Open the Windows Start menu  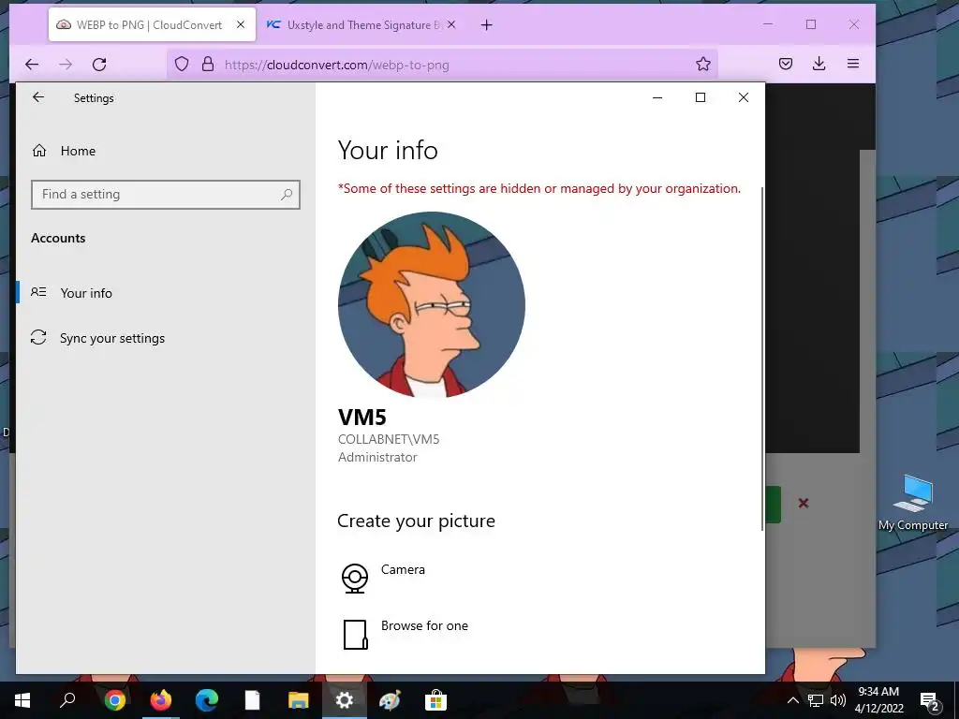[22, 700]
